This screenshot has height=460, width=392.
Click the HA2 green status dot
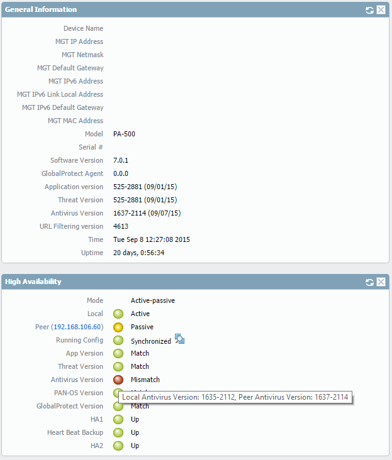[x=118, y=446]
